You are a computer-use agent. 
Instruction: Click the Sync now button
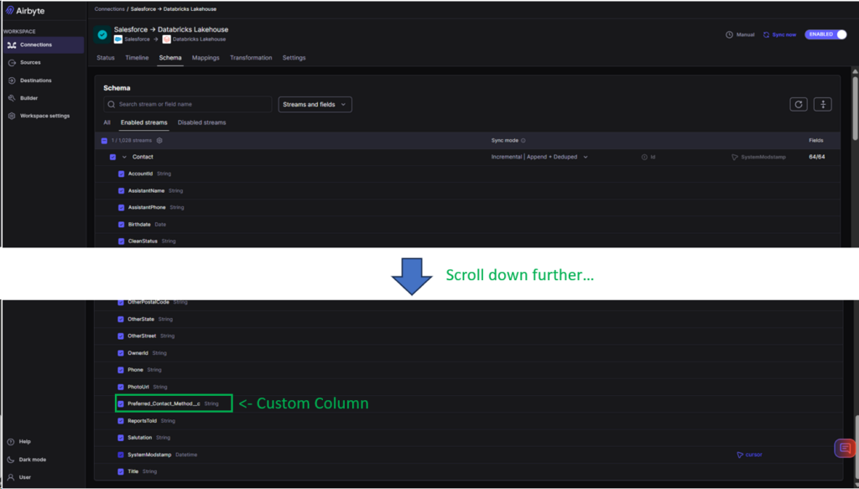[x=779, y=34]
